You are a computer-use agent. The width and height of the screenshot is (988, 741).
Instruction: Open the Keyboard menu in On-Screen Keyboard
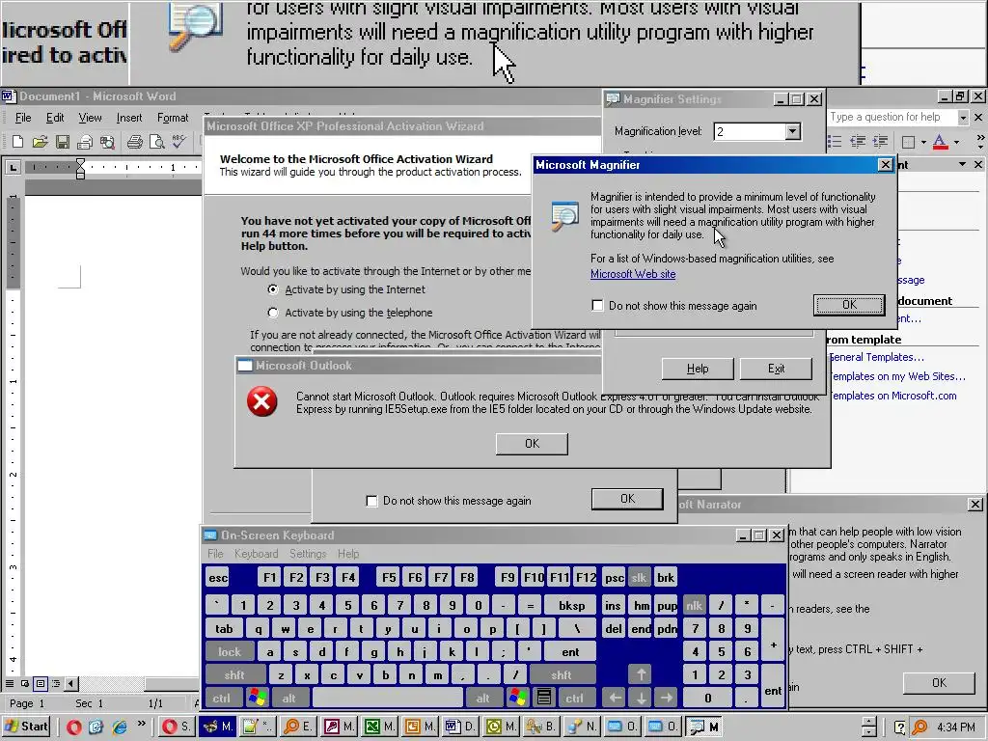point(256,554)
